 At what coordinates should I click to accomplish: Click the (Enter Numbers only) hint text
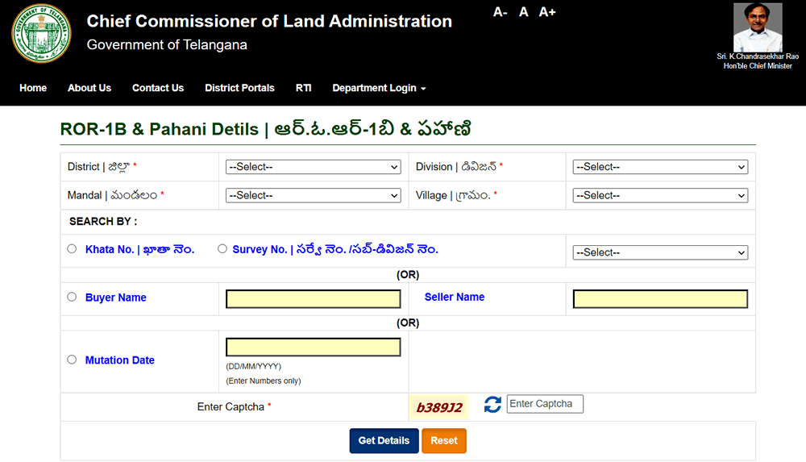[x=264, y=381]
